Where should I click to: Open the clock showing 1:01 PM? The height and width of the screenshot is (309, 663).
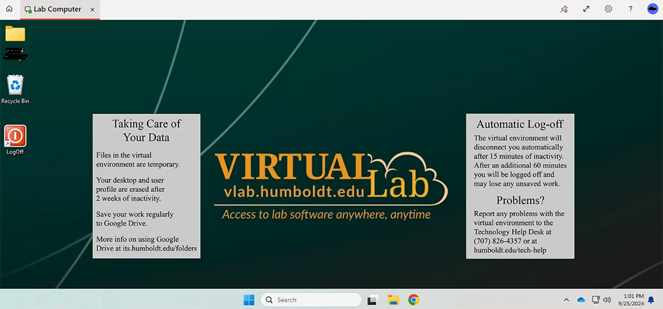631,299
